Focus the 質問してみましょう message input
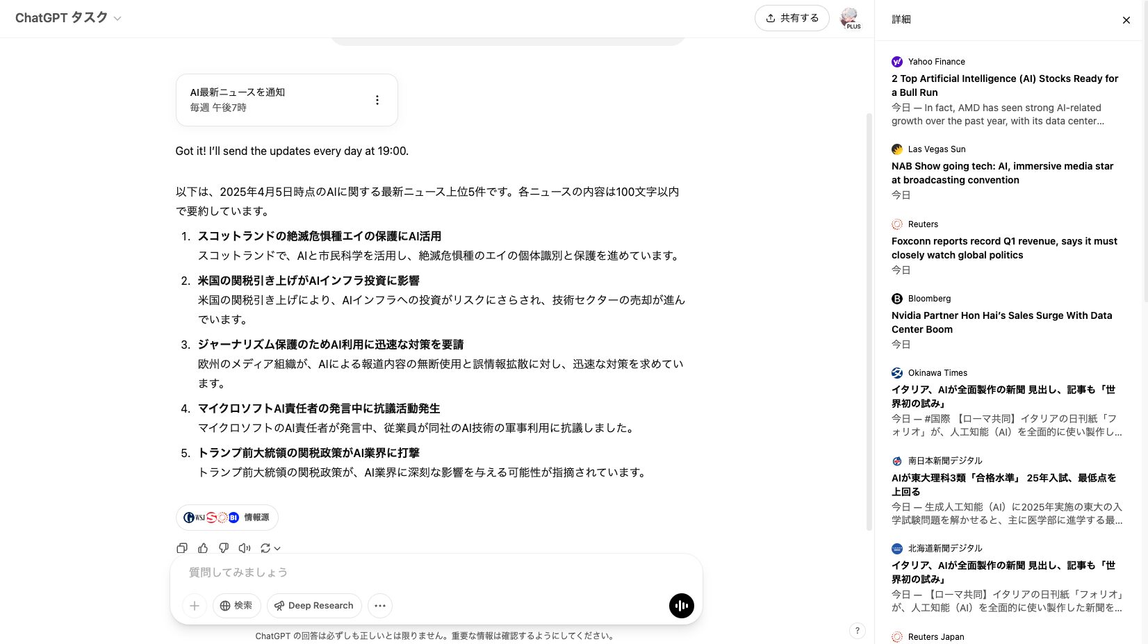Image resolution: width=1148 pixels, height=644 pixels. click(x=436, y=572)
